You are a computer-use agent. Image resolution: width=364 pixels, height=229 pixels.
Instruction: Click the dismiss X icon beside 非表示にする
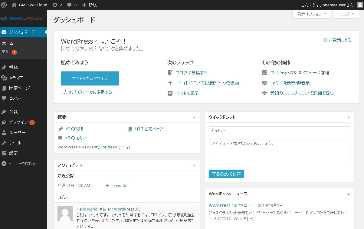coord(325,40)
